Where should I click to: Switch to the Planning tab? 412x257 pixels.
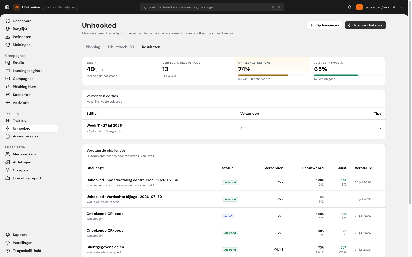93,47
